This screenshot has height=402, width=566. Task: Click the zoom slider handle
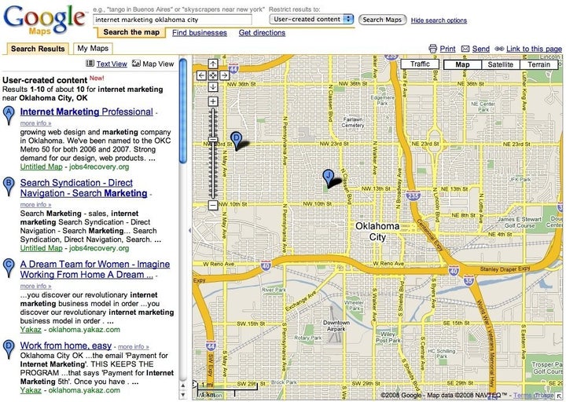(x=213, y=140)
